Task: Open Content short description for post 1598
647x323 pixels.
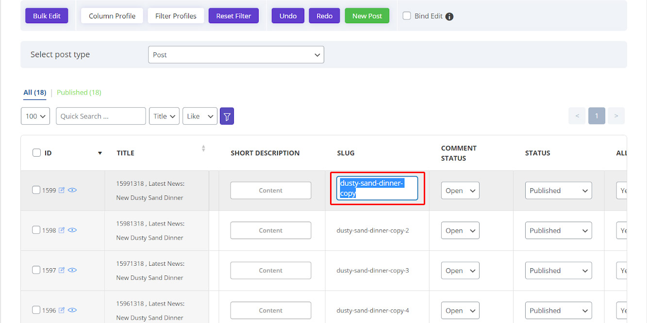Action: point(271,230)
